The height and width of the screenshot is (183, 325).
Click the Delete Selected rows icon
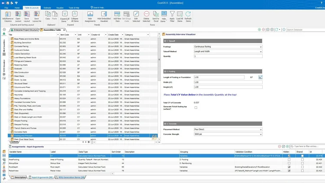[146, 14]
